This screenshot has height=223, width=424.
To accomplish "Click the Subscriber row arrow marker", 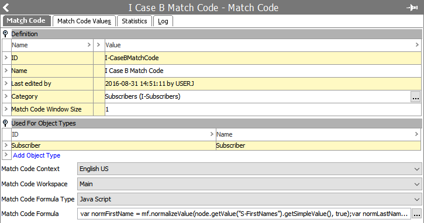I will (x=6, y=145).
